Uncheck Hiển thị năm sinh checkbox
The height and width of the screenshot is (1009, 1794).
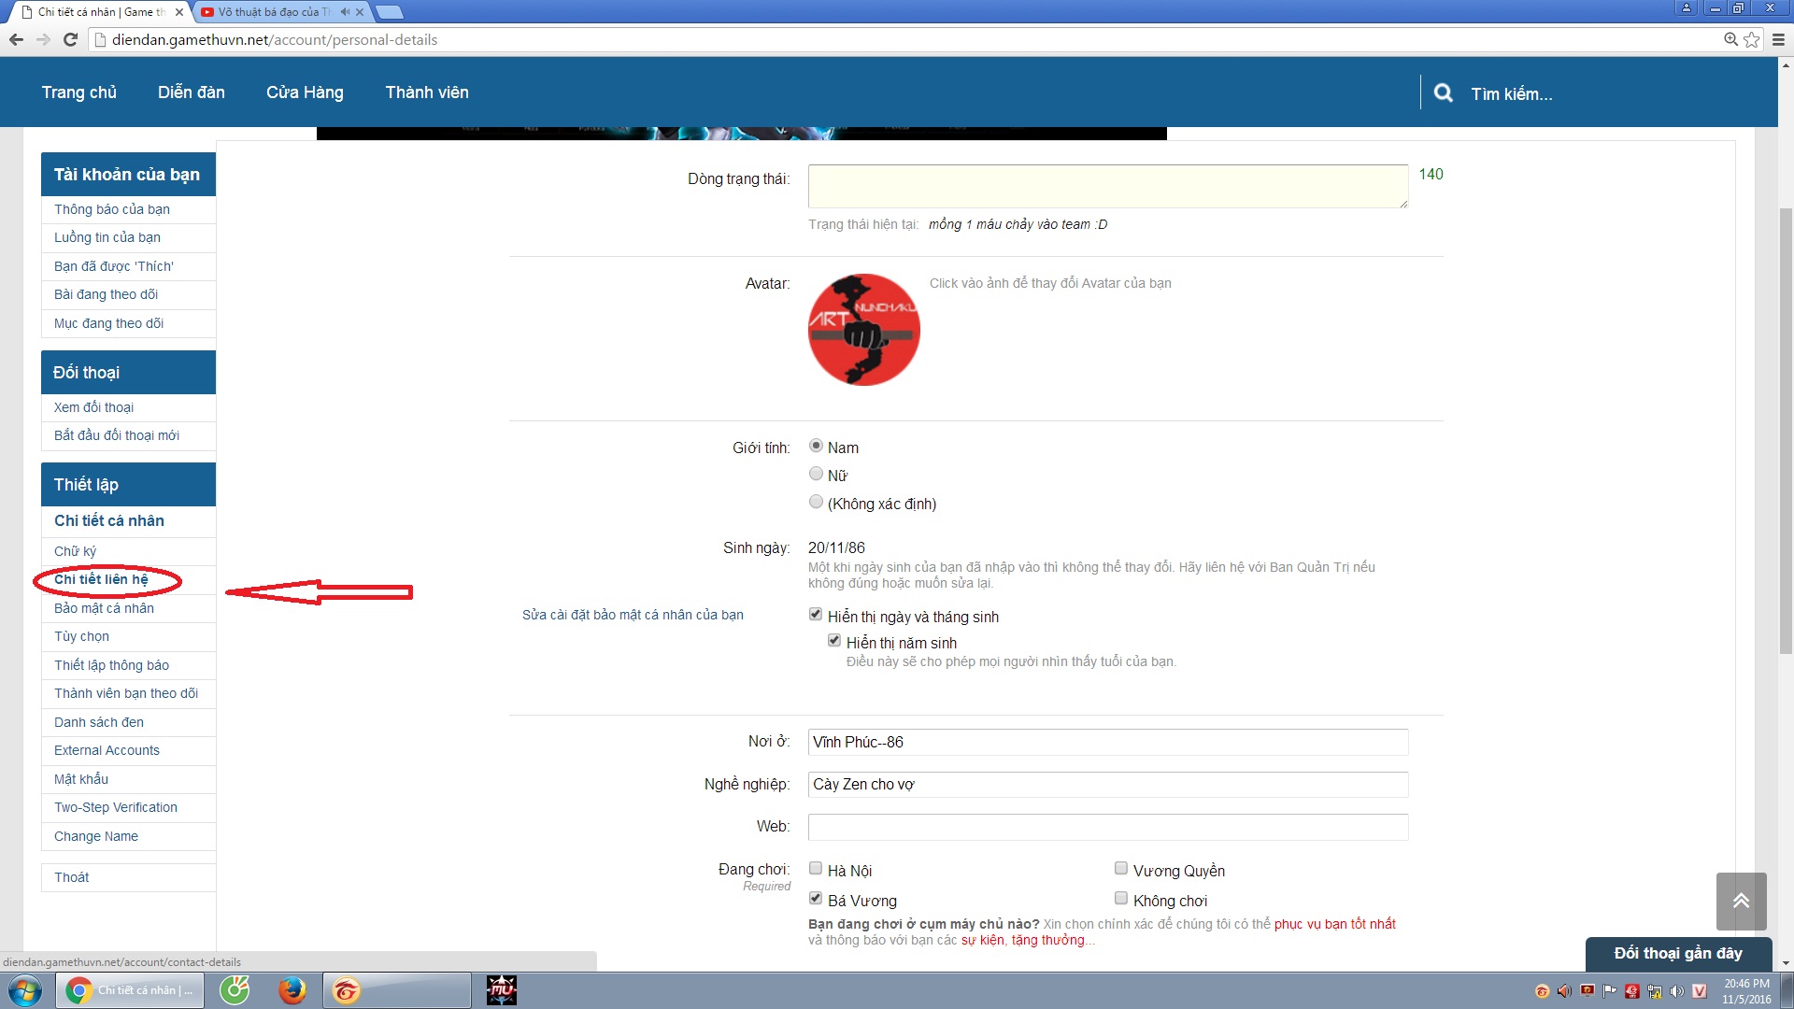[x=834, y=641]
